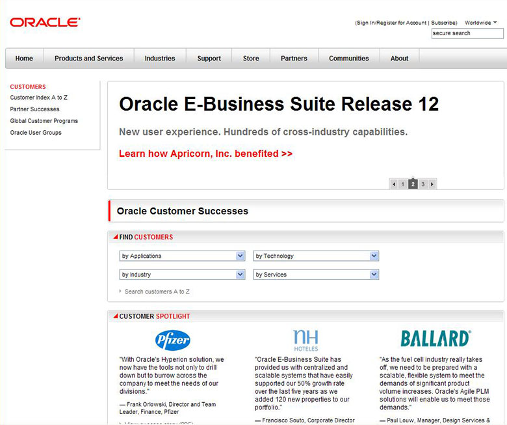The height and width of the screenshot is (425, 507).
Task: Click the secure search input field
Action: pos(467,33)
